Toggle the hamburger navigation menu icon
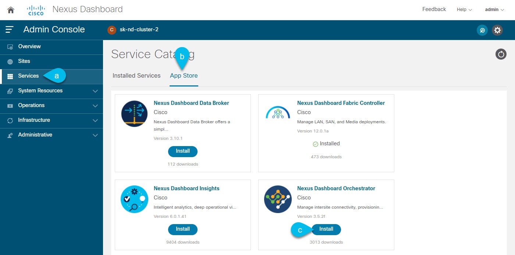Screen dimensions: 515x255 pyautogui.click(x=10, y=29)
